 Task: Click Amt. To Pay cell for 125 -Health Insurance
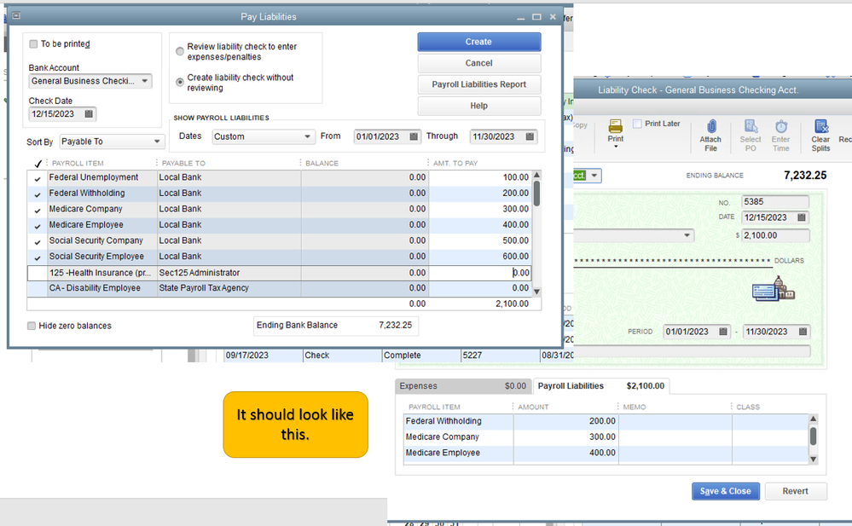coord(480,273)
